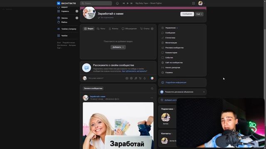266x149 pixels.
Task: Click the colorful circle icon in composer
Action: point(152,78)
